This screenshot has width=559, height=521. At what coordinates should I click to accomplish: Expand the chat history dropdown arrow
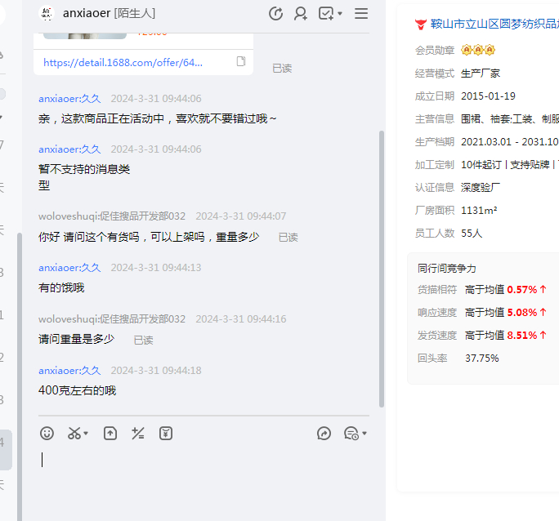[364, 434]
